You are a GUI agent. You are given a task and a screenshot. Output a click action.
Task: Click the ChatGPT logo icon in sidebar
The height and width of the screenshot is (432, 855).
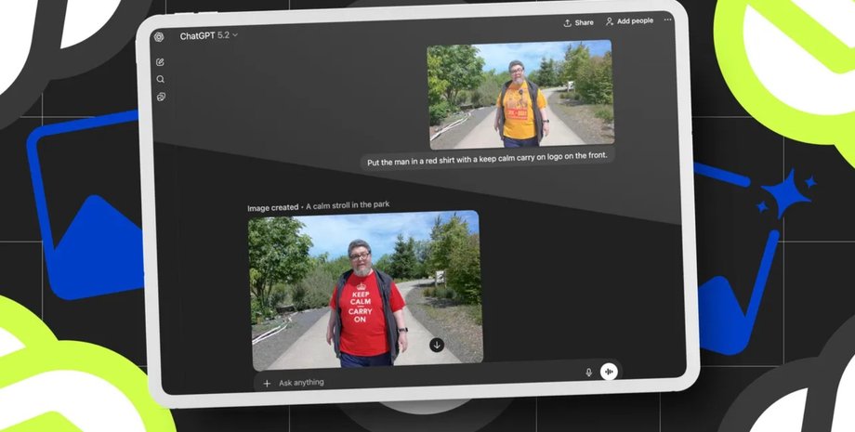[x=159, y=37]
